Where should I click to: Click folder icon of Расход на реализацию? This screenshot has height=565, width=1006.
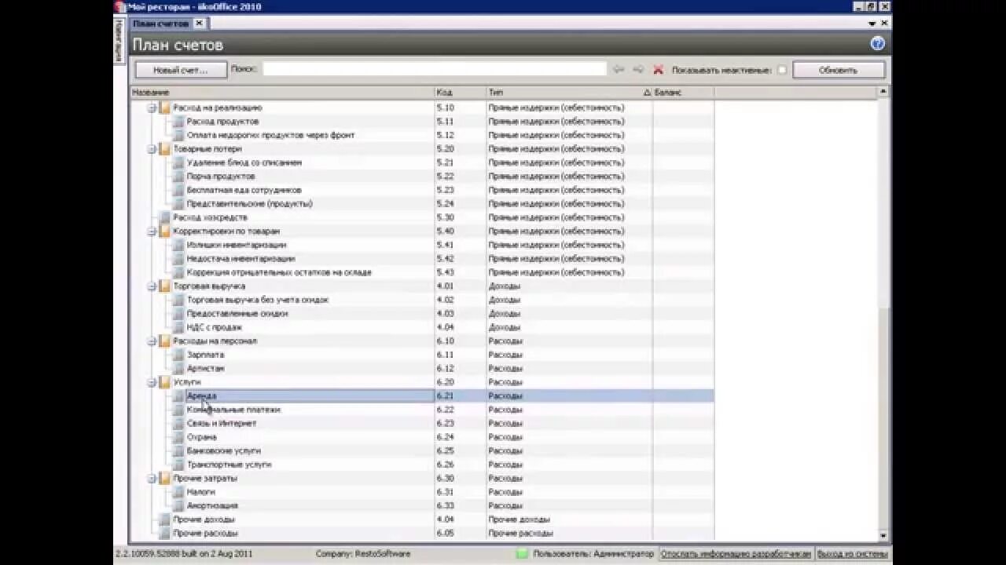coord(165,108)
